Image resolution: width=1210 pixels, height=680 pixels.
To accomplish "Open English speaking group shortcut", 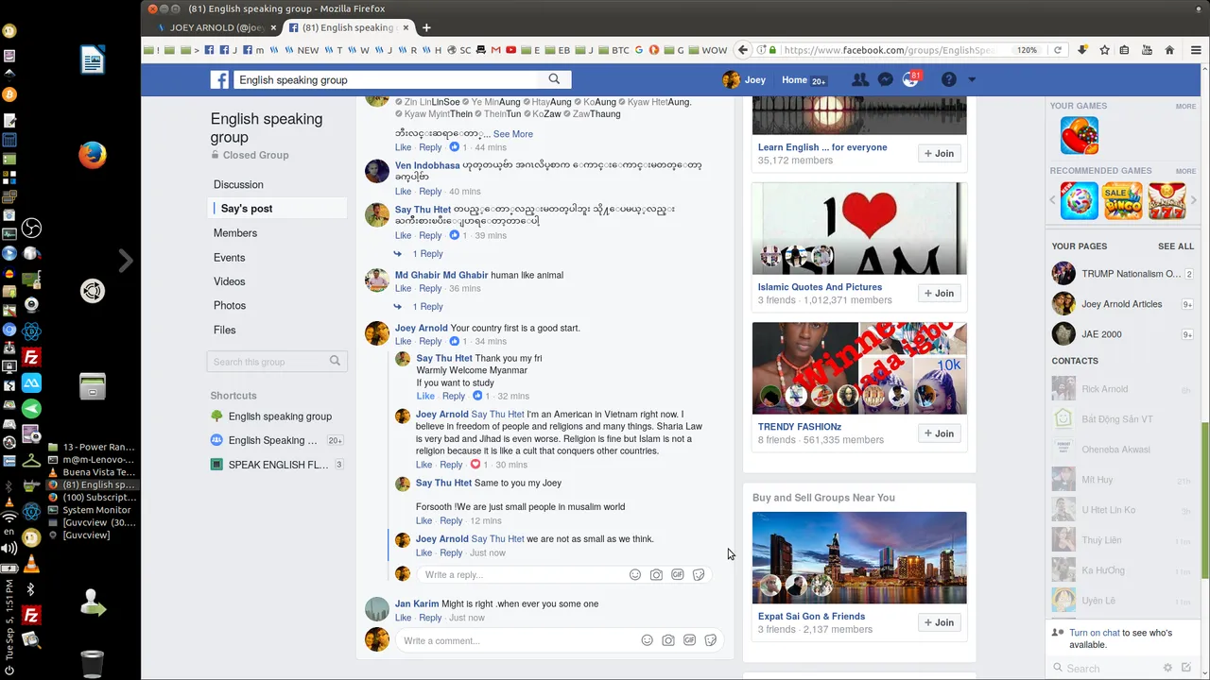I will [280, 416].
